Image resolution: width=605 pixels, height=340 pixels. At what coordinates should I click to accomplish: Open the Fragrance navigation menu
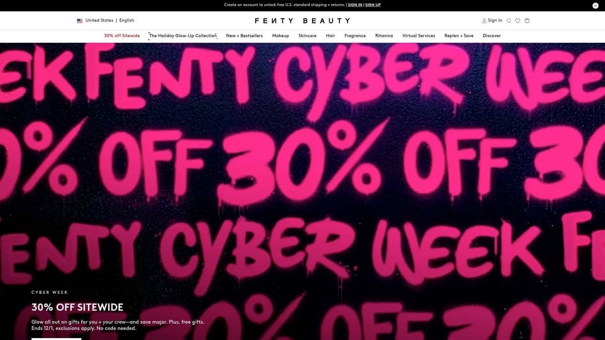pyautogui.click(x=355, y=36)
